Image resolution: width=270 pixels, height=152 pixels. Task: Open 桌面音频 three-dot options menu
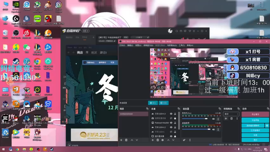pyautogui.click(x=218, y=129)
